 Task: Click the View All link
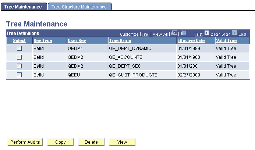(160, 34)
